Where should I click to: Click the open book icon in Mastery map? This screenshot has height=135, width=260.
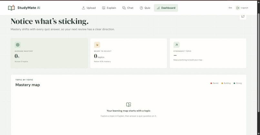coord(128,105)
